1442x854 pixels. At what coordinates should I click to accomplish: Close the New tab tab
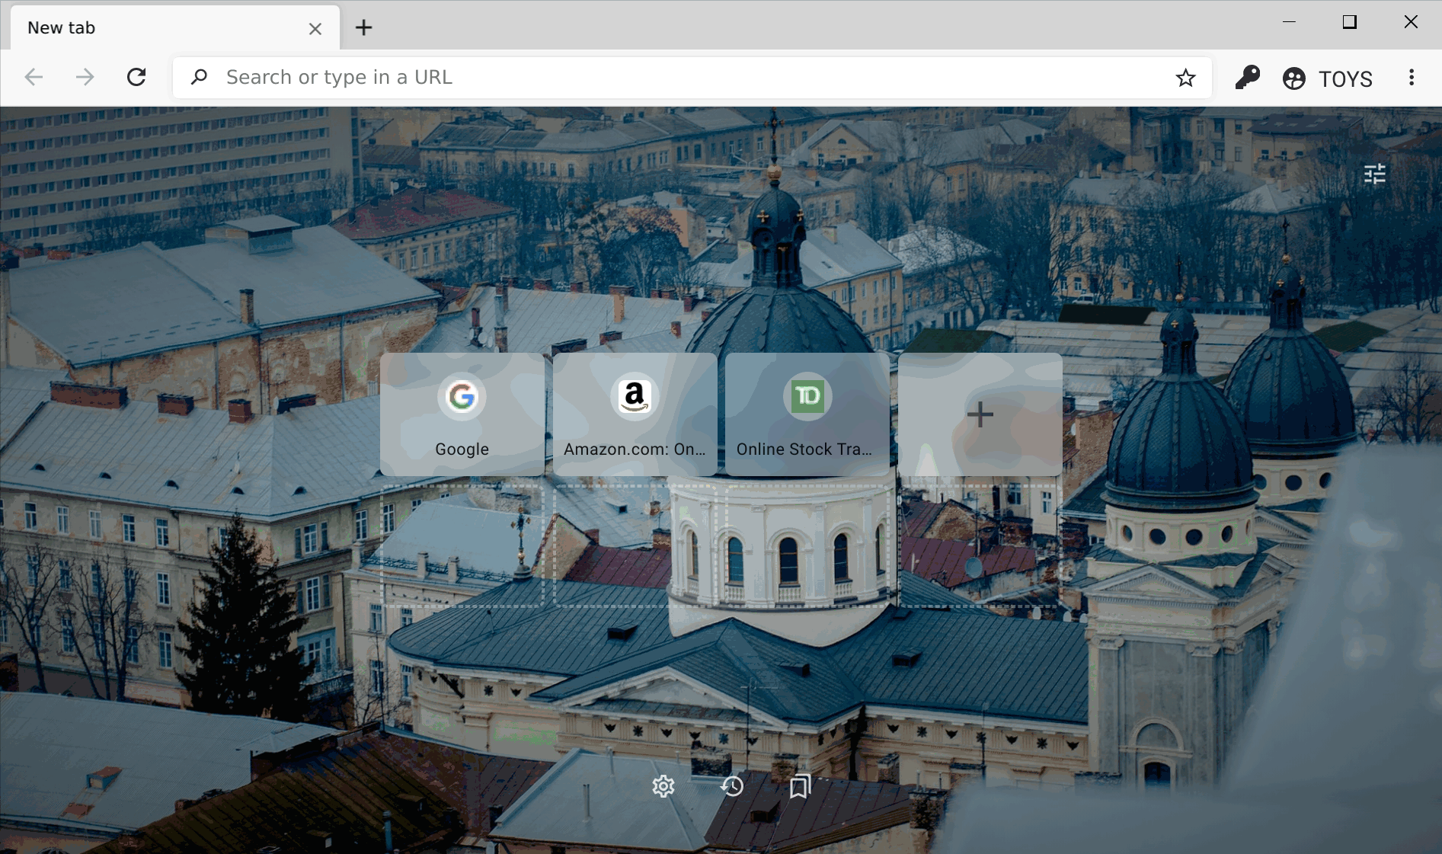[315, 29]
